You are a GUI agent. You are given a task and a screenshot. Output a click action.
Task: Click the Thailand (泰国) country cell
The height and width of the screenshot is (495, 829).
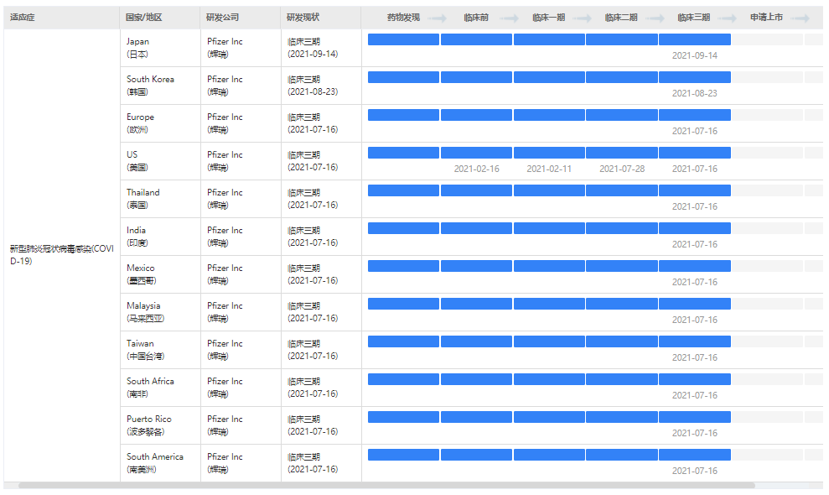[160, 199]
